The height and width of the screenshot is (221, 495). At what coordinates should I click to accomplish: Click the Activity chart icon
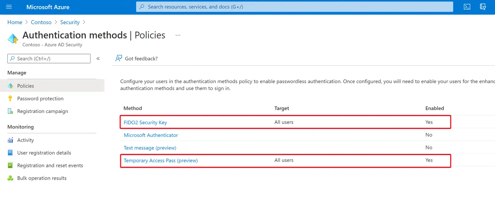10,140
